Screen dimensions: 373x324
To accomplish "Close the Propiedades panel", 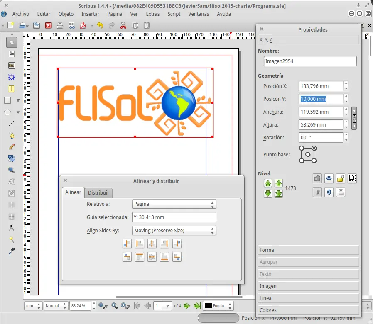I will pyautogui.click(x=262, y=29).
